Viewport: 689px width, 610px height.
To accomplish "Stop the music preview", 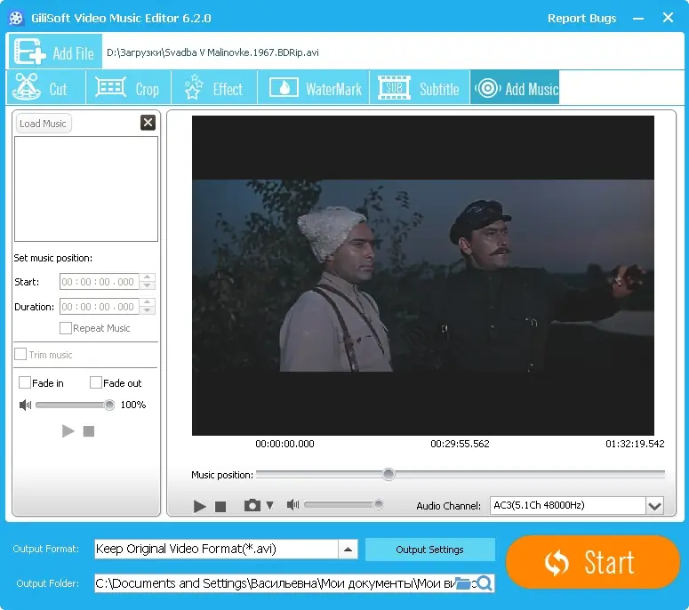I will [x=89, y=431].
